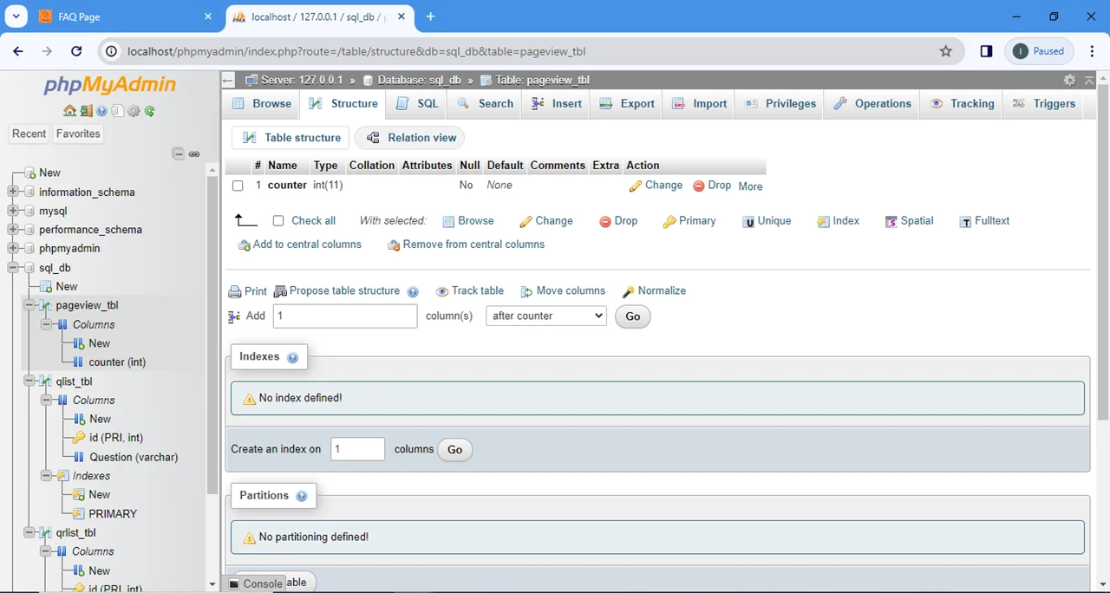Reload navigation panel with green refresh icon
Screen dimensions: 1110x593
pyautogui.click(x=149, y=111)
